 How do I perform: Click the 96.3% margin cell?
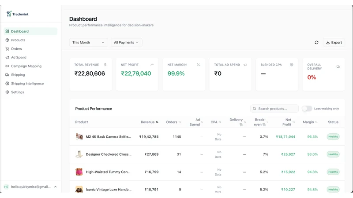click(312, 137)
